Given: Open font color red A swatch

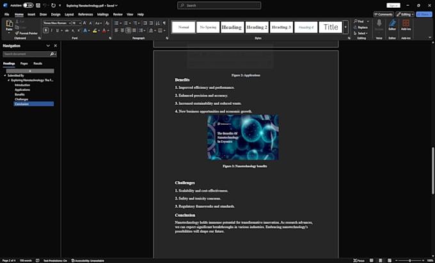Looking at the screenshot, I should pos(104,31).
